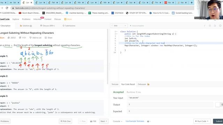Click the reset code to default icon
Screen dimensions: 223x125
pyautogui.click(x=215, y=26)
